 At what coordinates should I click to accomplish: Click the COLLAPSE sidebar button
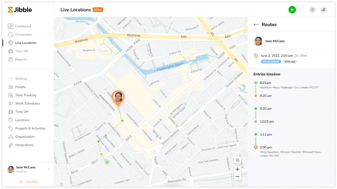coord(29,182)
